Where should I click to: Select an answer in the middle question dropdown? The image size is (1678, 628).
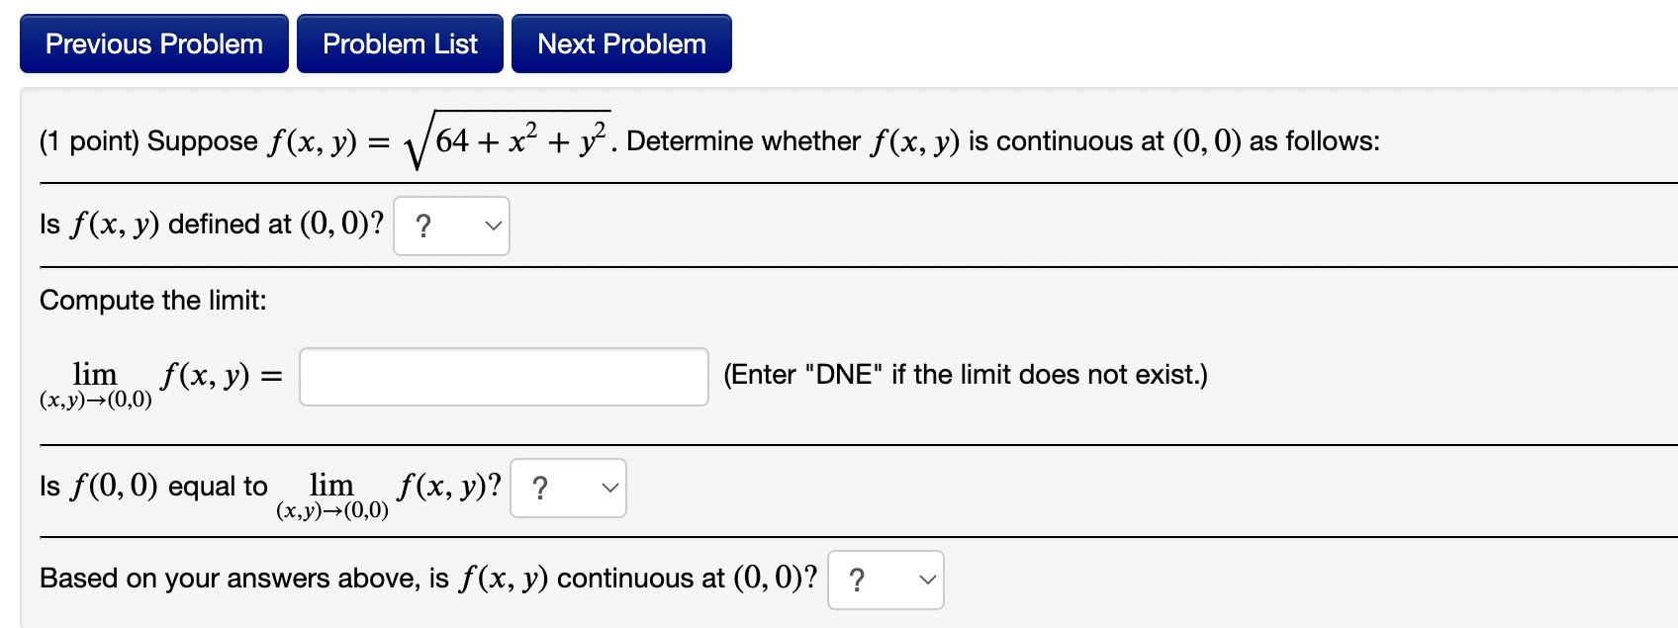(567, 488)
